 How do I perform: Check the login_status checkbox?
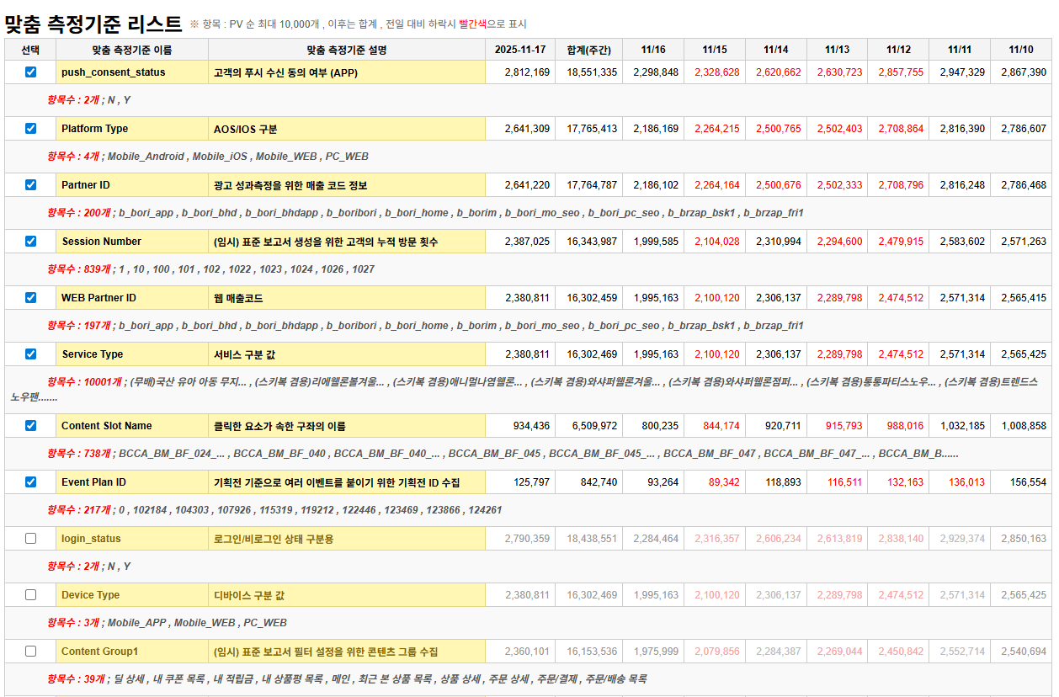pyautogui.click(x=31, y=539)
